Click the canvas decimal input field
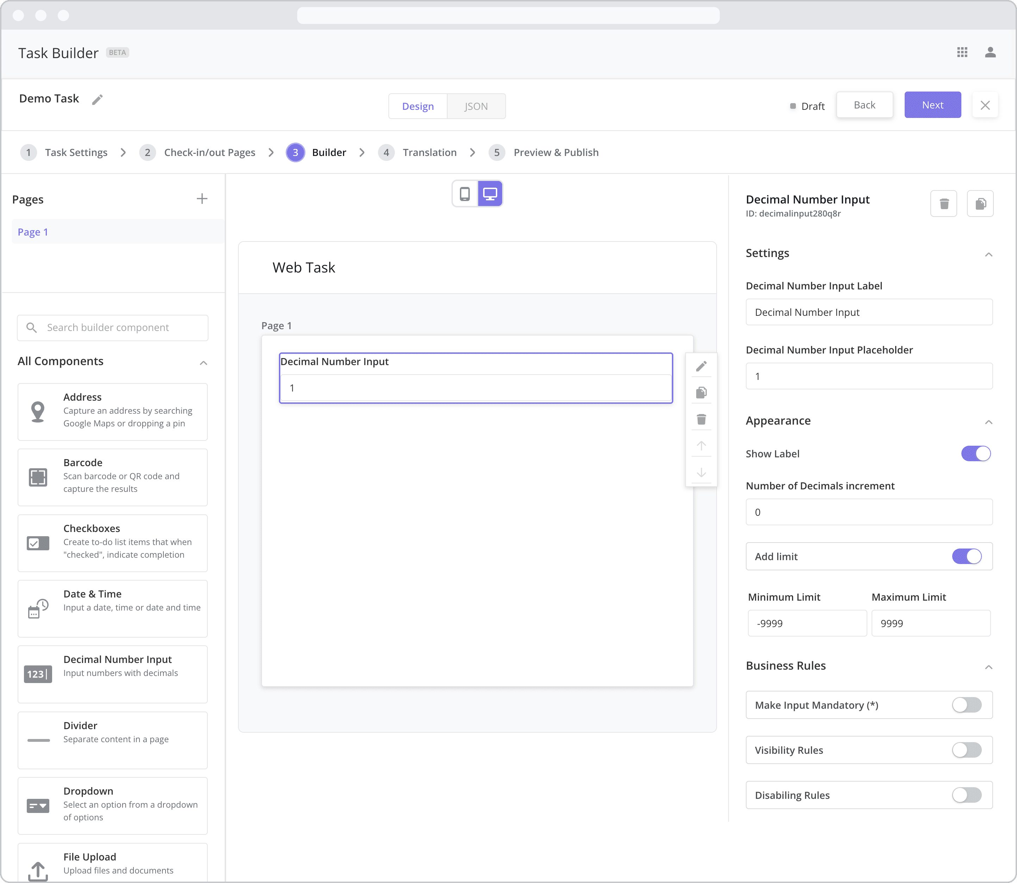1017x883 pixels. pyautogui.click(x=475, y=388)
